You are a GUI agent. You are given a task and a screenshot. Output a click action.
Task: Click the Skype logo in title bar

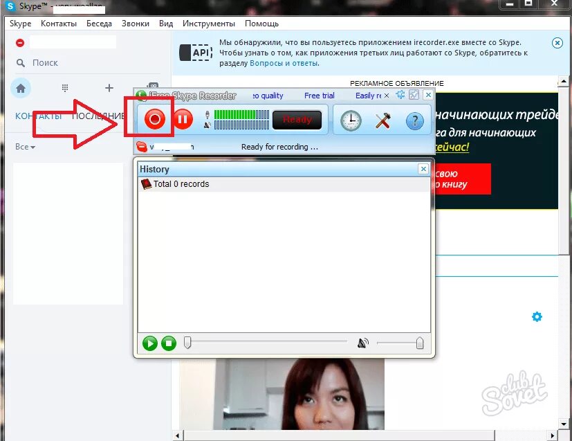pos(10,6)
